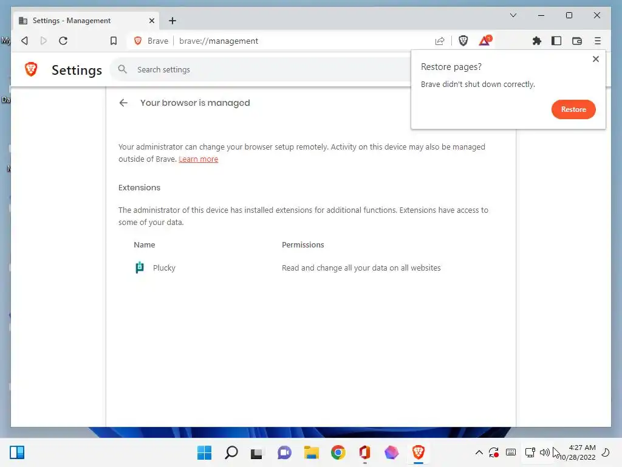Viewport: 622px width, 467px height.
Task: Open the tab search dropdown chevron
Action: [x=513, y=15]
